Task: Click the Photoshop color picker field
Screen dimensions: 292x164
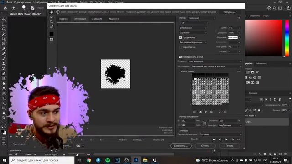Action: (x=264, y=38)
